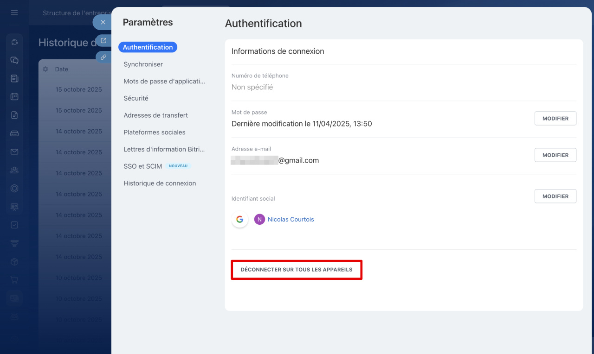Open table settings gear next to Date
This screenshot has width=594, height=354.
(45, 69)
